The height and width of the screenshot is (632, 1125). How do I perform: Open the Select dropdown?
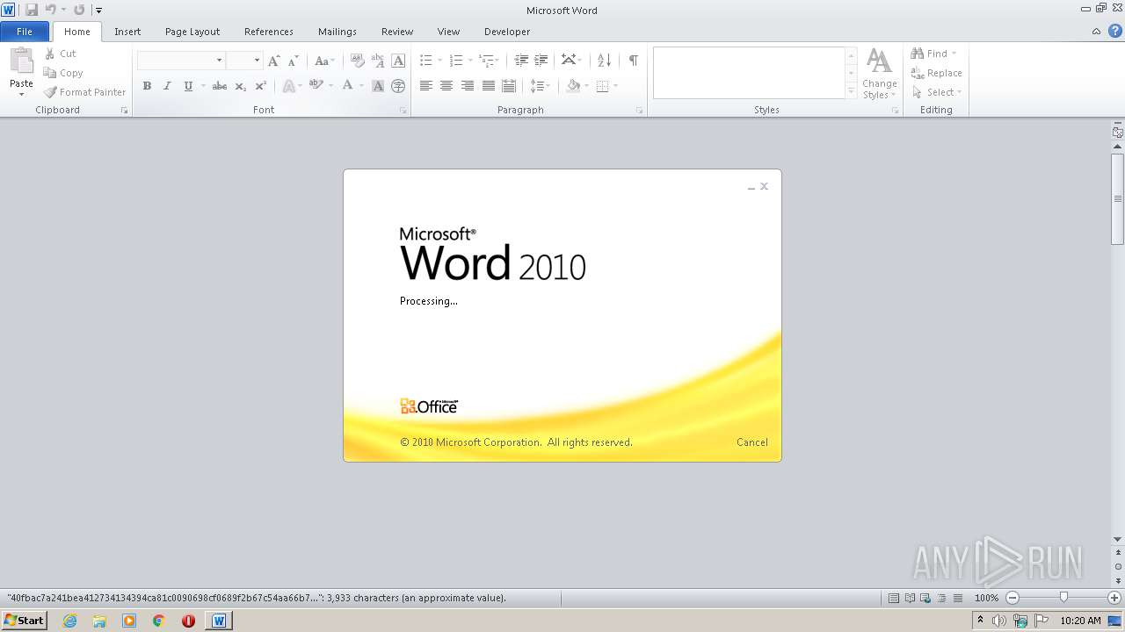pyautogui.click(x=937, y=92)
